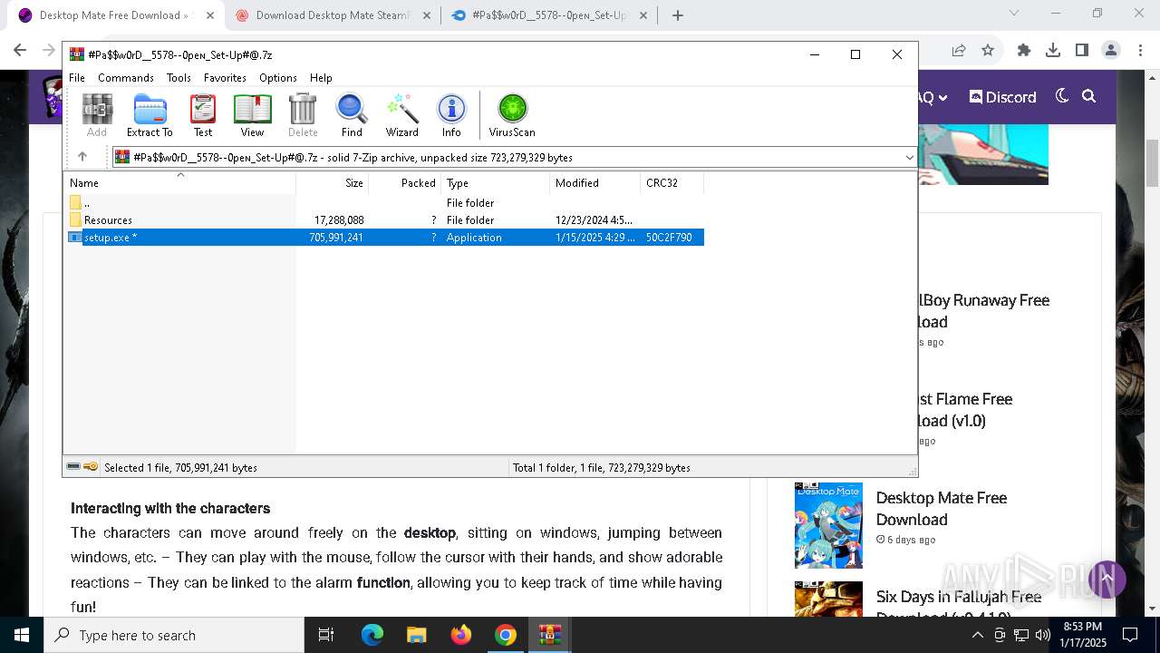
Task: Open the Discord link on the website
Action: [1002, 97]
